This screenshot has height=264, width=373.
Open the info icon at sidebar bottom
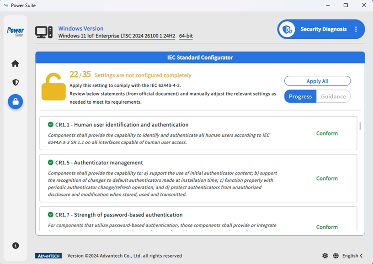[16, 246]
